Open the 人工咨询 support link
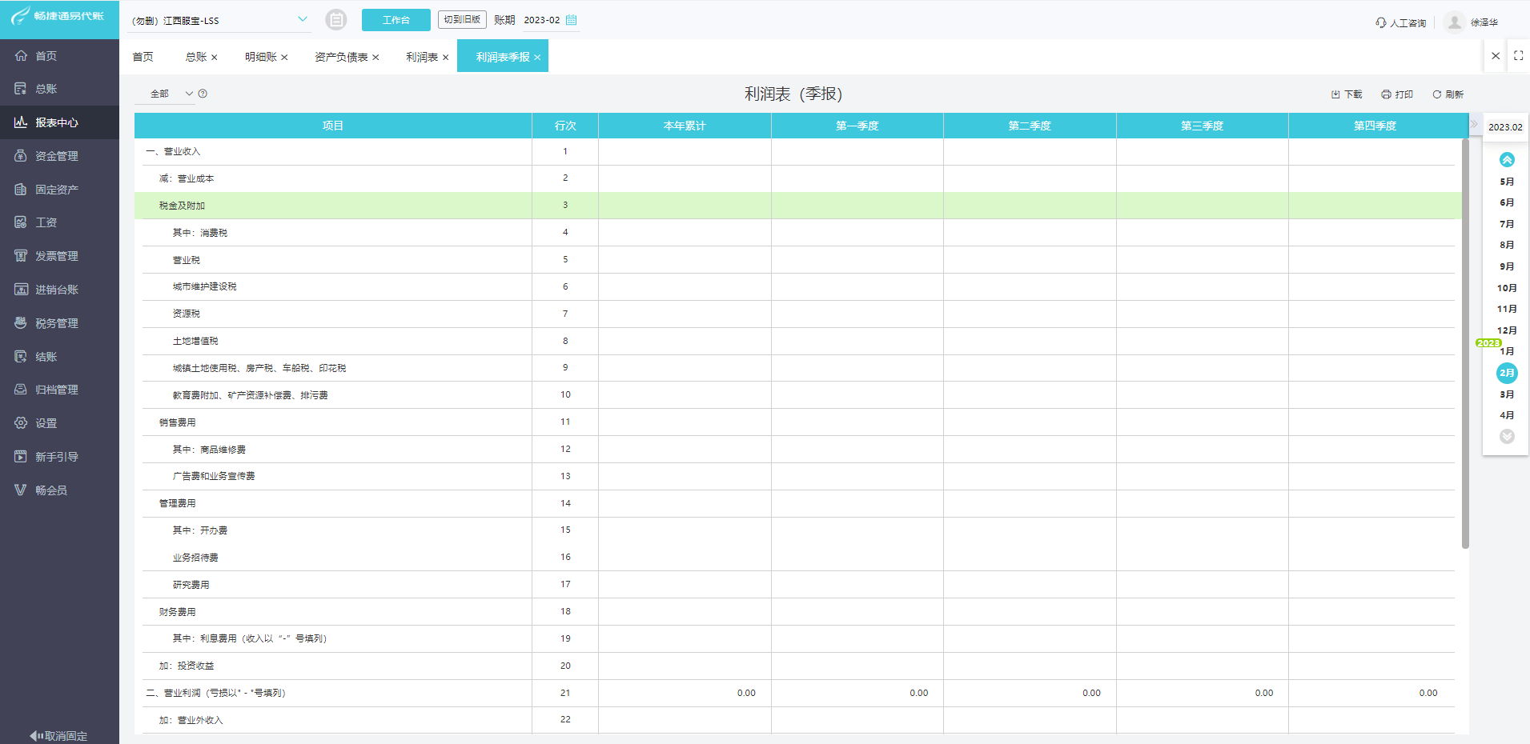 (x=1400, y=22)
